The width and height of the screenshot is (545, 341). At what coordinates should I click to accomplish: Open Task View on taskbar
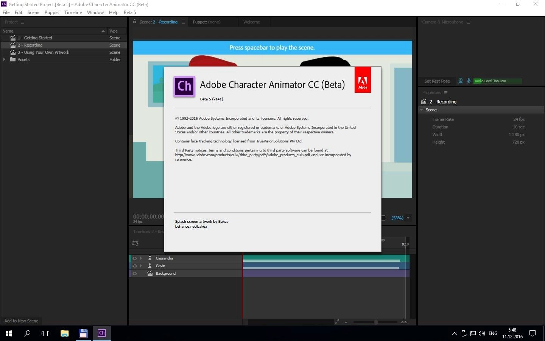click(x=45, y=333)
